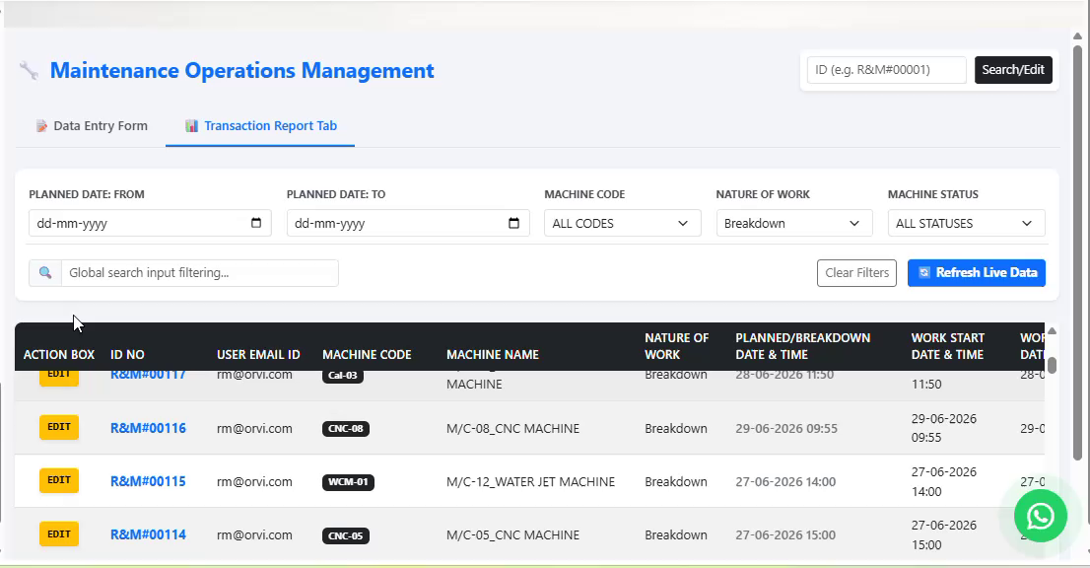Click the WCM-01 machine code badge

348,482
